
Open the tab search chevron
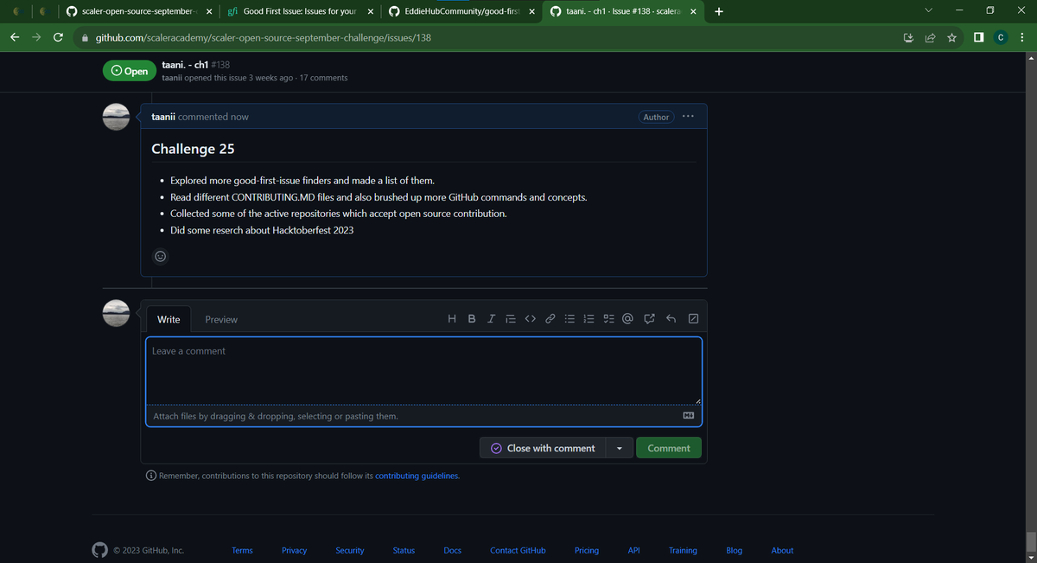929,11
